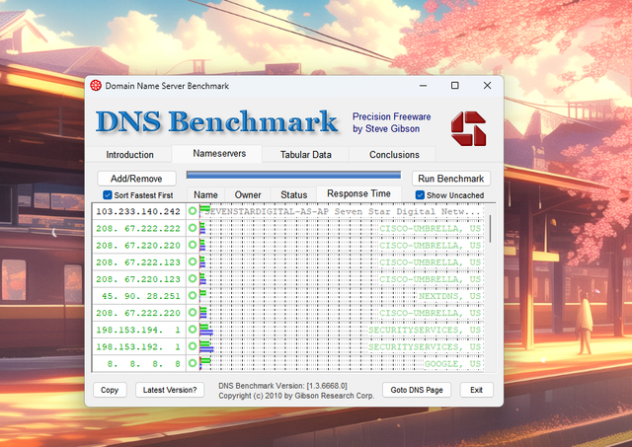Click SECURITYSERVICES, US label for 198.153.194.1
Viewport: 632px width, 447px height.
tap(425, 330)
